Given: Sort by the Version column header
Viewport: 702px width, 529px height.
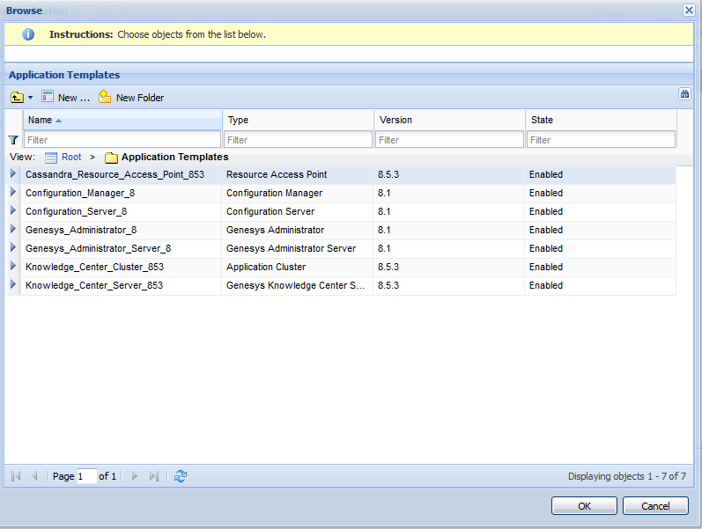Looking at the screenshot, I should point(449,120).
